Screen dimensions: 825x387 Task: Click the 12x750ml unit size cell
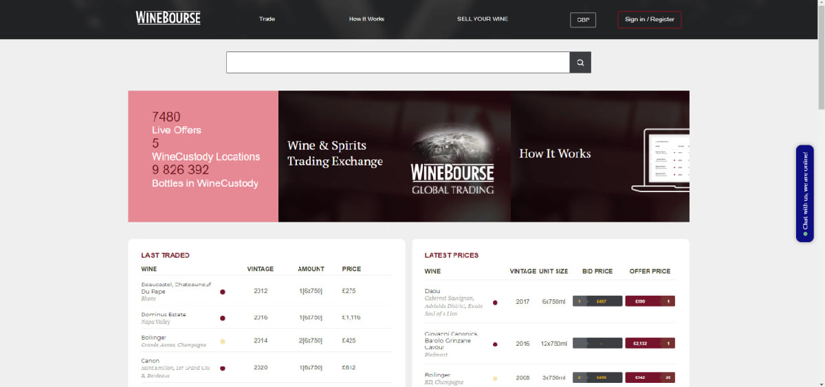[553, 343]
